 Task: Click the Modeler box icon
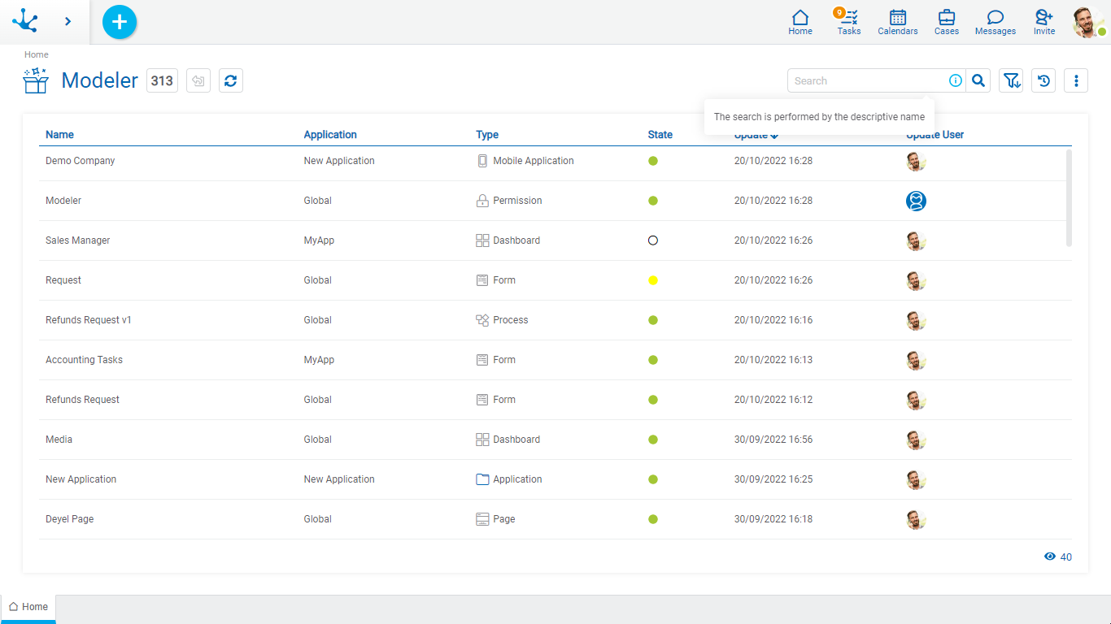36,80
